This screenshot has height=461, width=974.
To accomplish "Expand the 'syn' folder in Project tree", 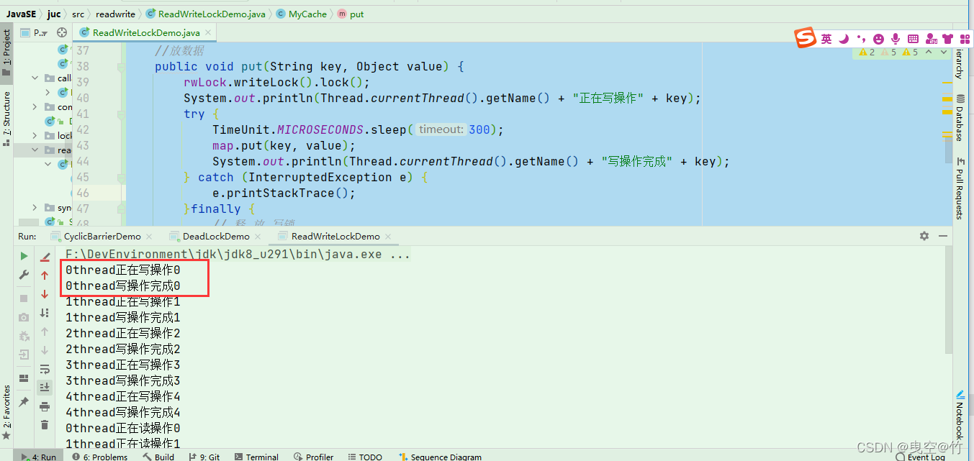I will [x=35, y=207].
